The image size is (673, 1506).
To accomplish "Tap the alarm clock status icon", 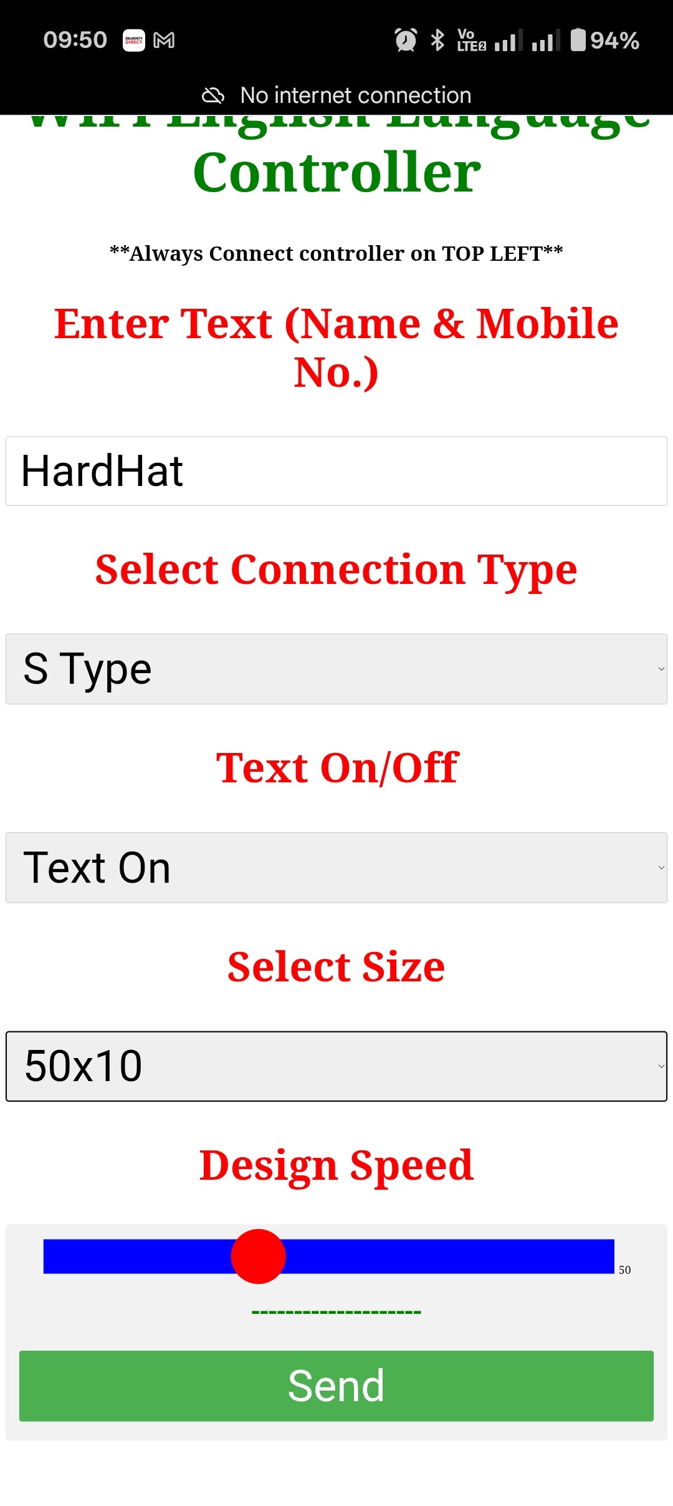I will 404,39.
